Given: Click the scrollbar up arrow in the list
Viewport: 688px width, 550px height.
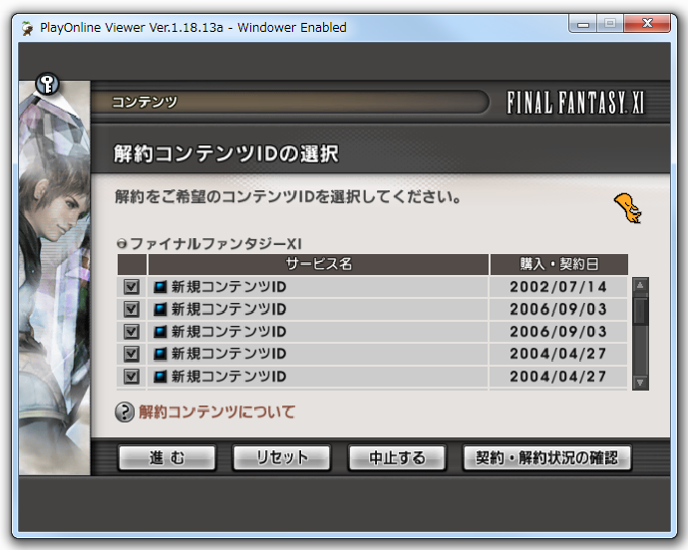Looking at the screenshot, I should tap(640, 285).
